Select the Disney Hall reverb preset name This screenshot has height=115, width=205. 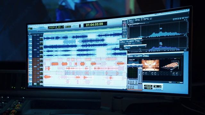pos(132,60)
